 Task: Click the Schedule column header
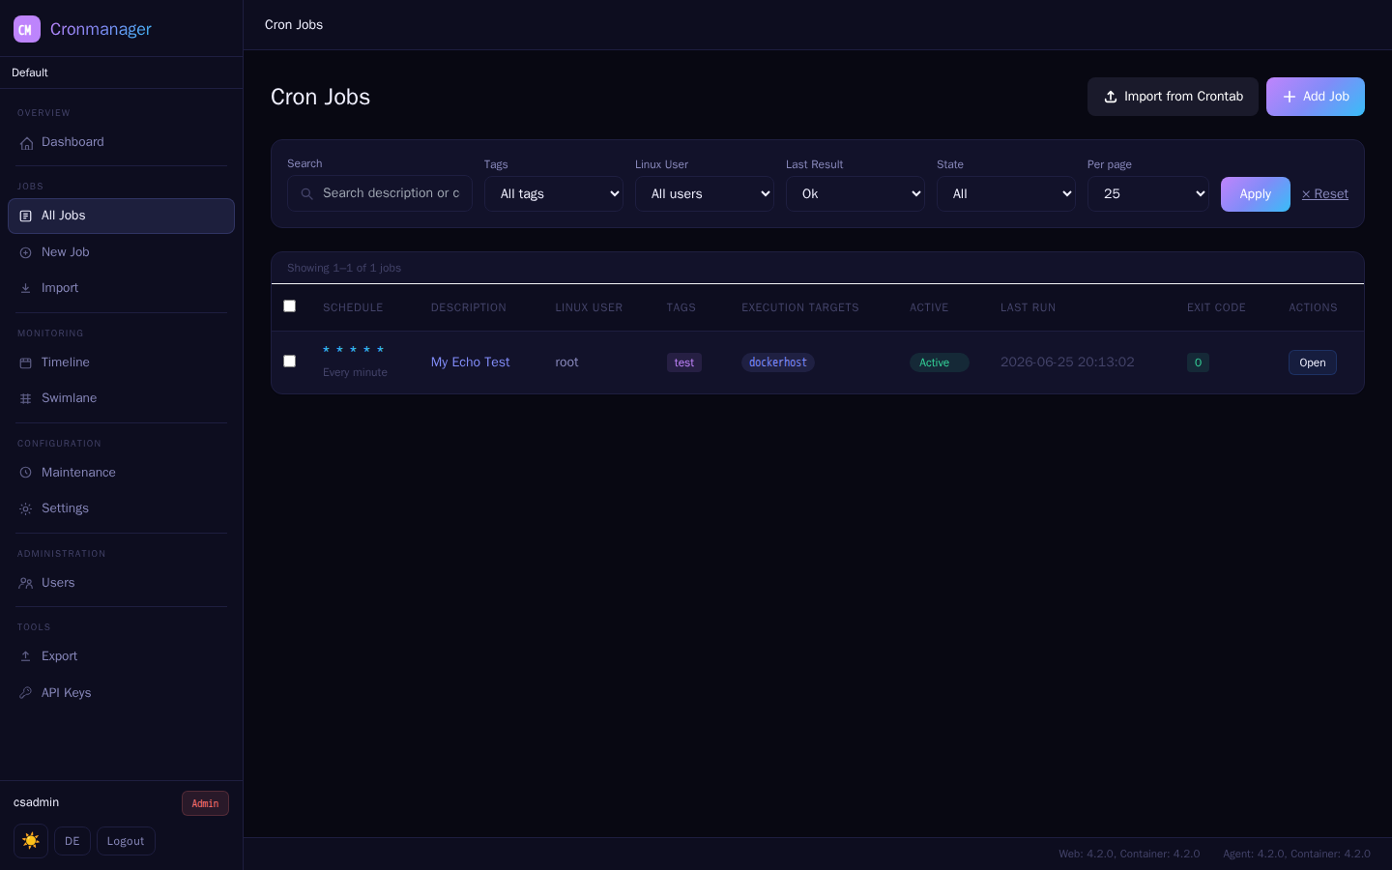click(x=353, y=307)
